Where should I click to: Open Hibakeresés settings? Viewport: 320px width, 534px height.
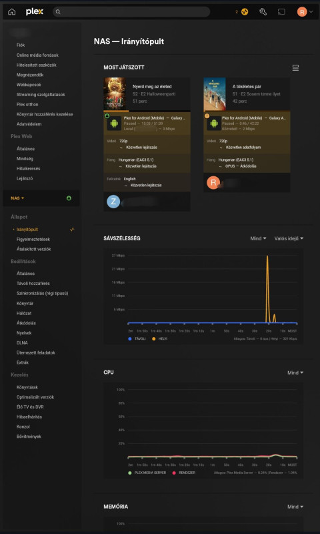coord(29,169)
